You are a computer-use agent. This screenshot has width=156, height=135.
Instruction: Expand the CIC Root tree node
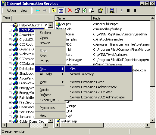[x=10, y=44]
